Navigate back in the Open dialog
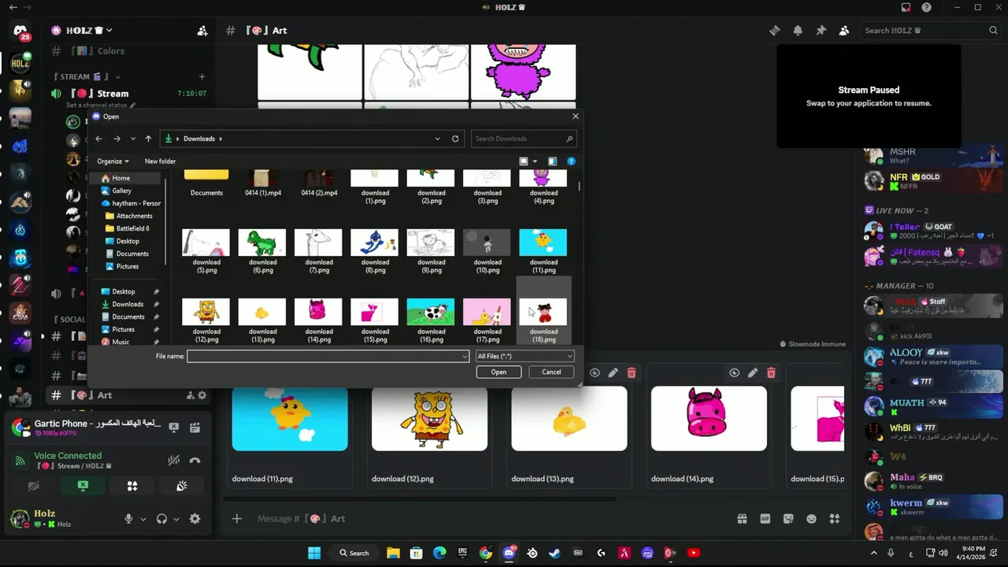 (98, 139)
